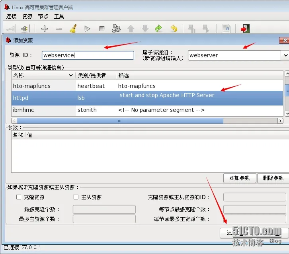Expand the resource group dropdown arrow
The width and height of the screenshot is (289, 254).
point(285,55)
